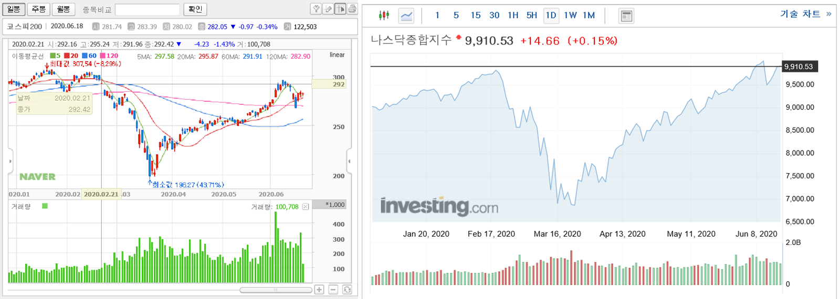
Task: Collapse the left side panel arrow
Action: click(x=10, y=161)
